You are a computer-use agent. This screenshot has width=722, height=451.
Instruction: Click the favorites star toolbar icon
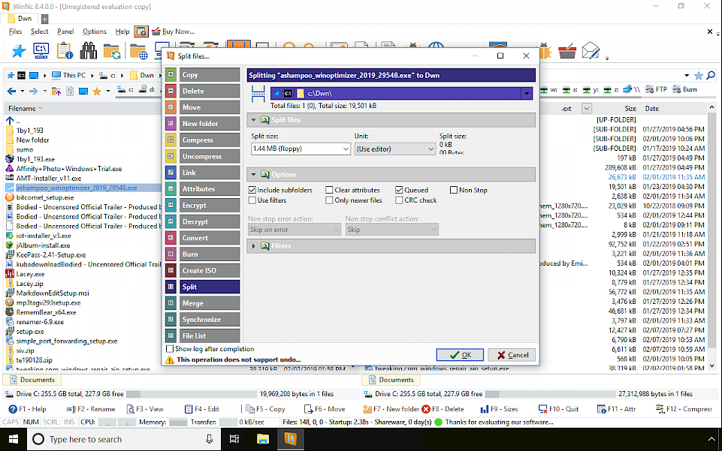[x=19, y=50]
